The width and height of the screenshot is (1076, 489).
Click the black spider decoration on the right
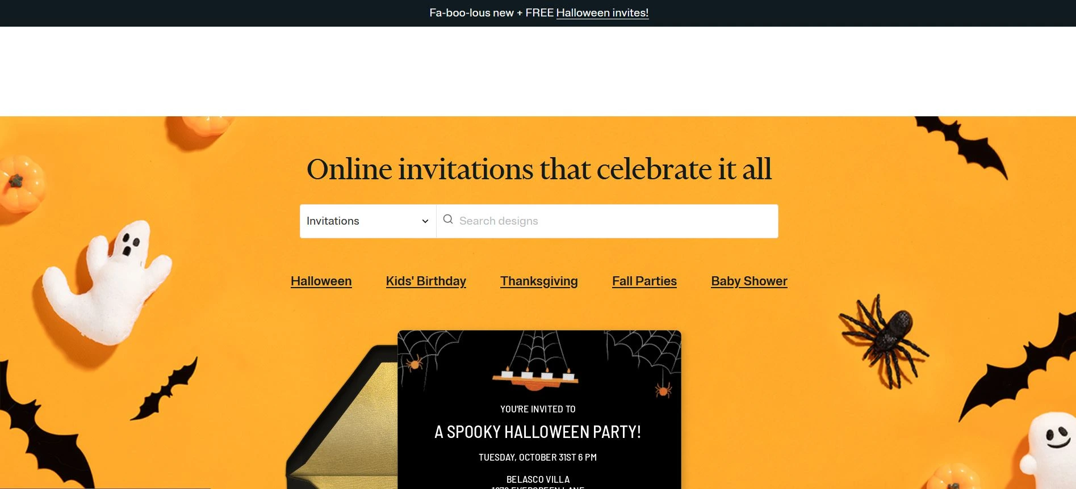[884, 340]
